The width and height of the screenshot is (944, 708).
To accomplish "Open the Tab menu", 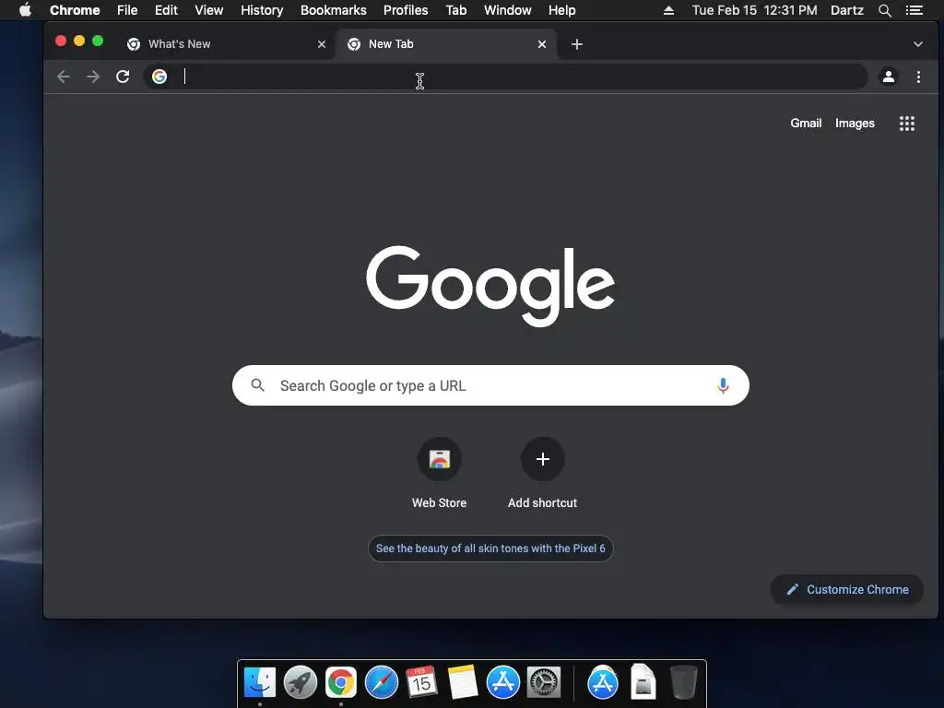I will point(455,10).
